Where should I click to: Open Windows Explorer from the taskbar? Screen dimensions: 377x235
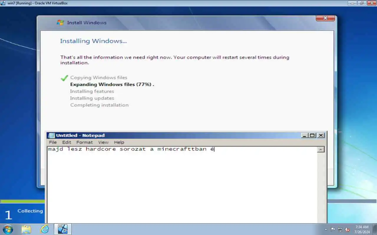[26, 229]
